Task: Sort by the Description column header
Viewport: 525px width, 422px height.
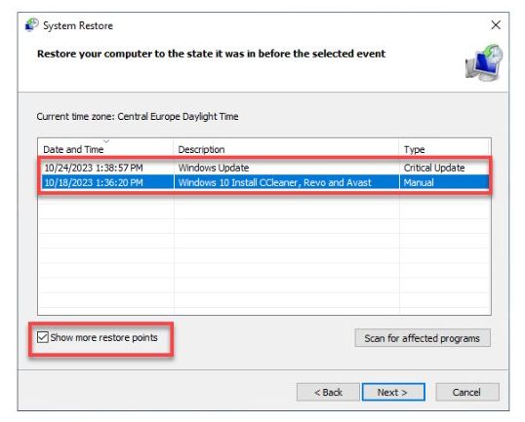Action: [x=286, y=149]
